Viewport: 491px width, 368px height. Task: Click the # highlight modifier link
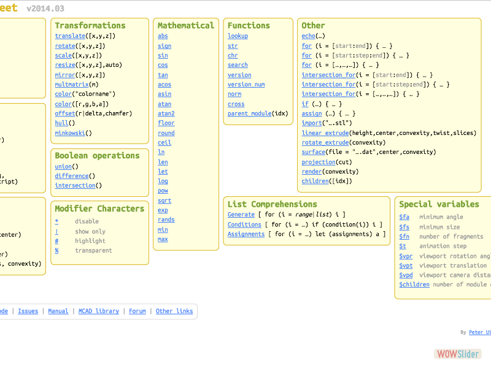[56, 241]
